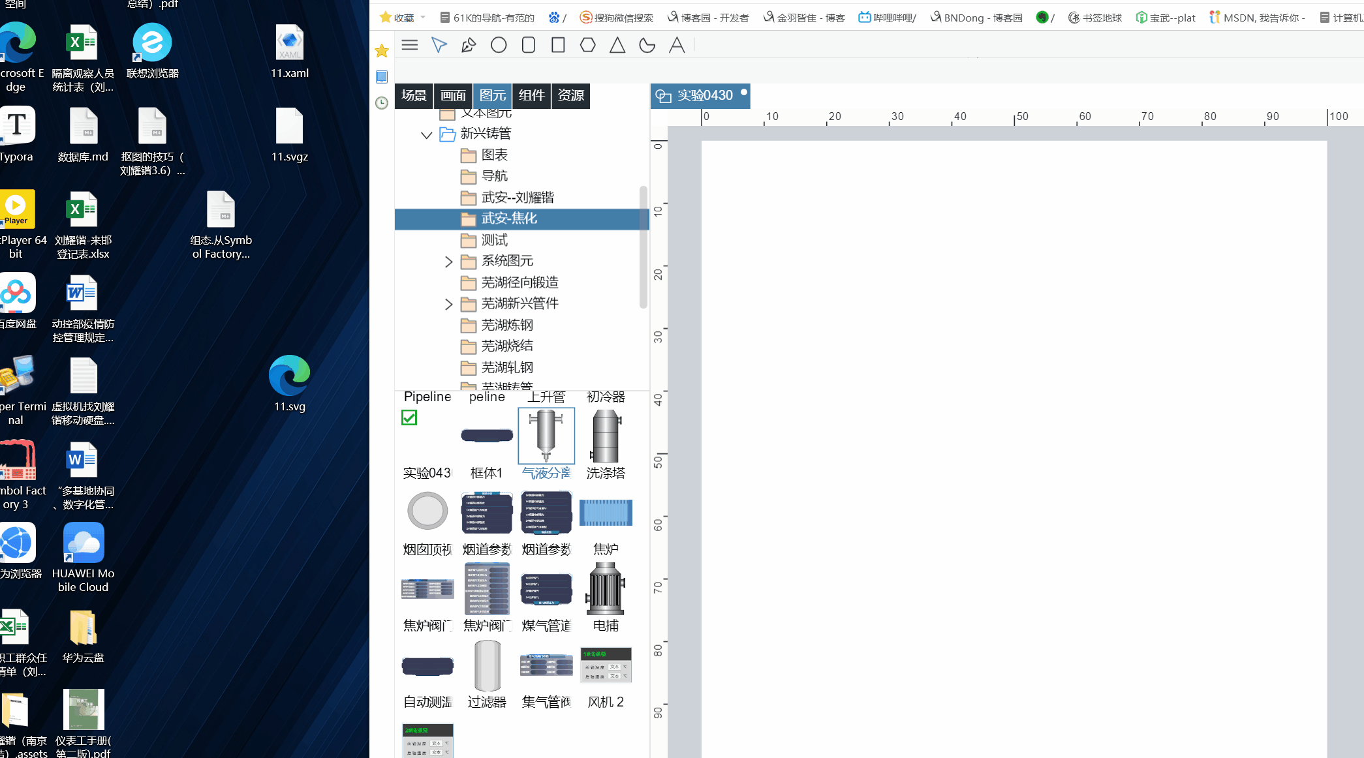The height and width of the screenshot is (758, 1364).
Task: Select the pie/sector shape tool
Action: [x=647, y=45]
